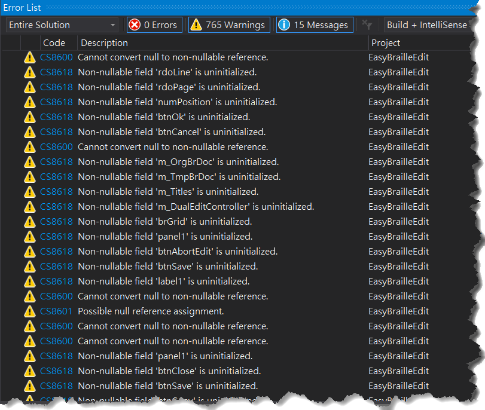The height and width of the screenshot is (410, 485).
Task: Open the Build + IntelliSense dropdown
Action: (428, 25)
